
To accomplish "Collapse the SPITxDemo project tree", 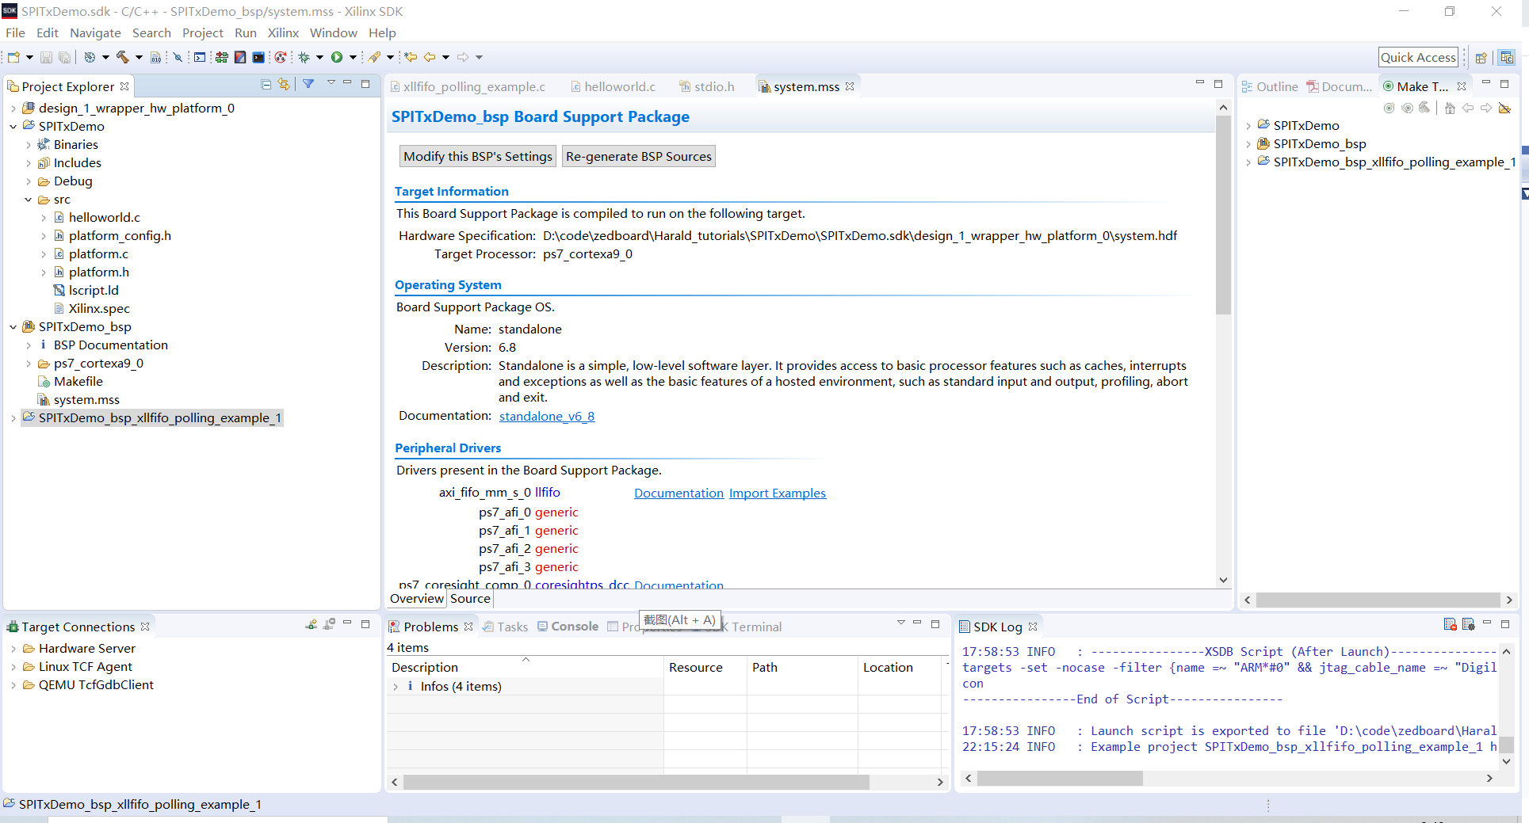I will click(x=13, y=127).
